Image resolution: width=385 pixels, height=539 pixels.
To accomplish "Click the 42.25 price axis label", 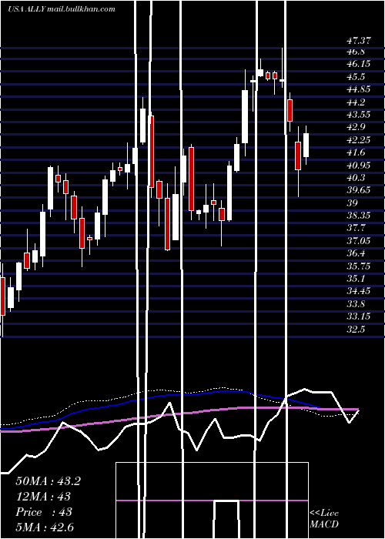I will pos(359,139).
